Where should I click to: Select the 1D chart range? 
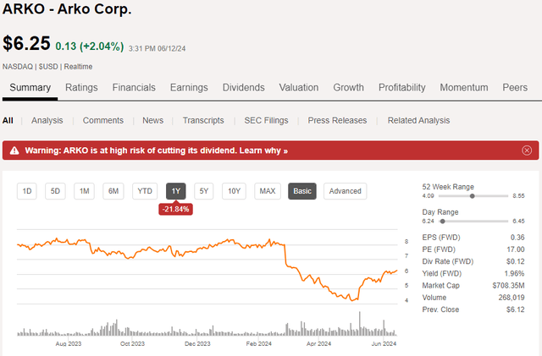click(27, 191)
